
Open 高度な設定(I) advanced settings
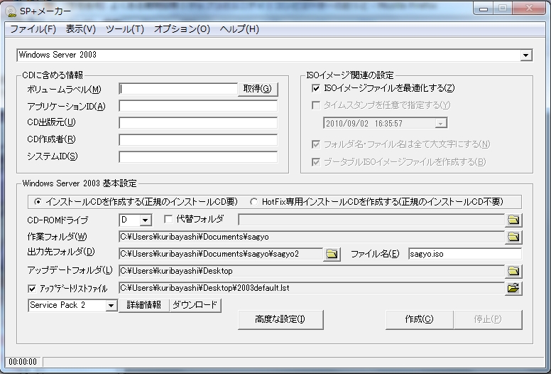280,319
